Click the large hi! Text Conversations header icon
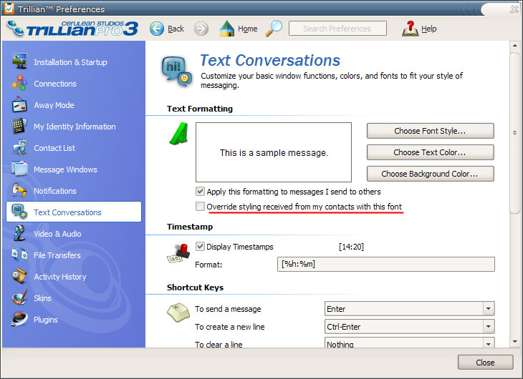This screenshot has height=379, width=523. [x=177, y=72]
